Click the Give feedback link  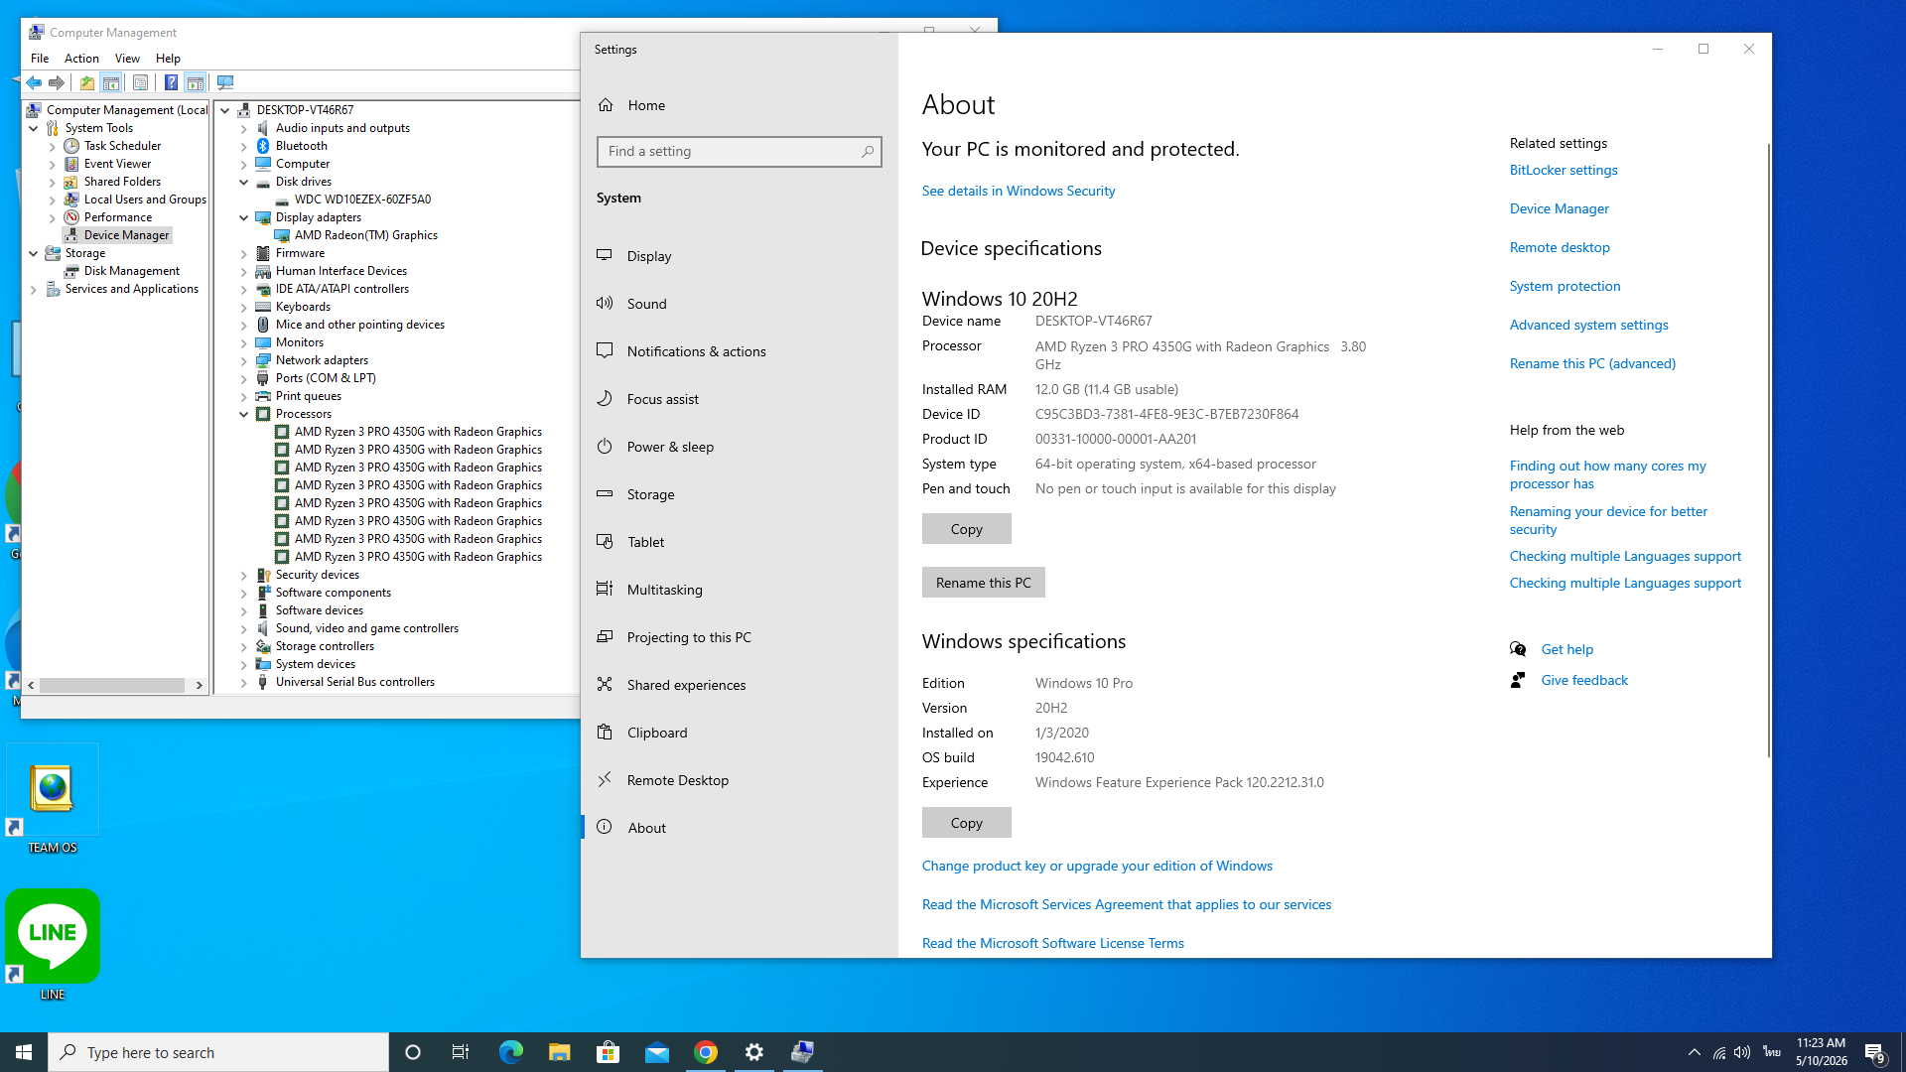click(1584, 680)
